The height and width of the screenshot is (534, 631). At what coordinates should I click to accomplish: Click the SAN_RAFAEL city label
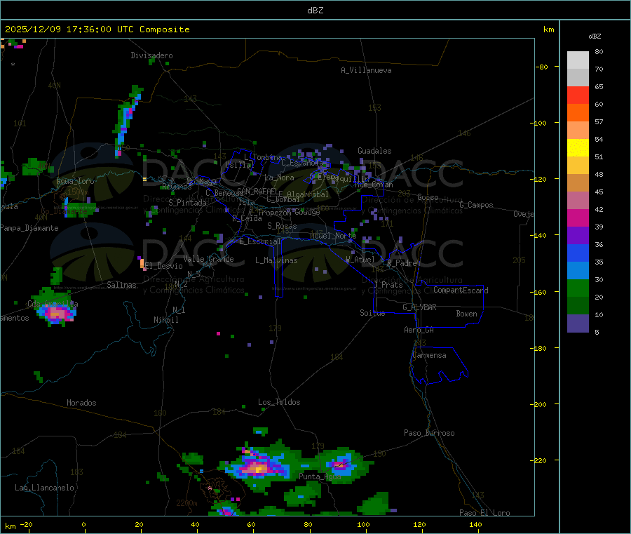pos(257,191)
